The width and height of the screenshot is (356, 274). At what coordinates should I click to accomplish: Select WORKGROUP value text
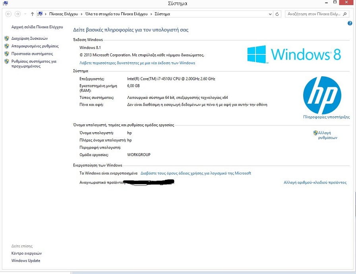139,155
